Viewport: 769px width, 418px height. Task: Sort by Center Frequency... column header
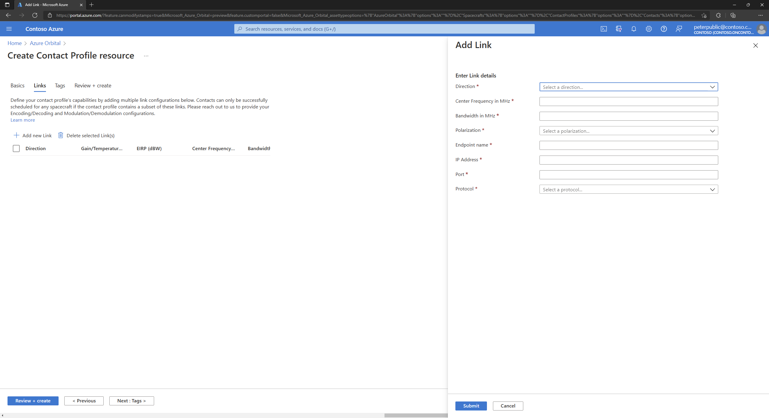click(213, 148)
